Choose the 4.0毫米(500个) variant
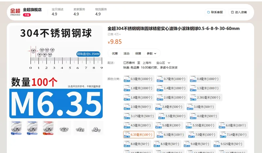262x153 pixels. point(204,116)
